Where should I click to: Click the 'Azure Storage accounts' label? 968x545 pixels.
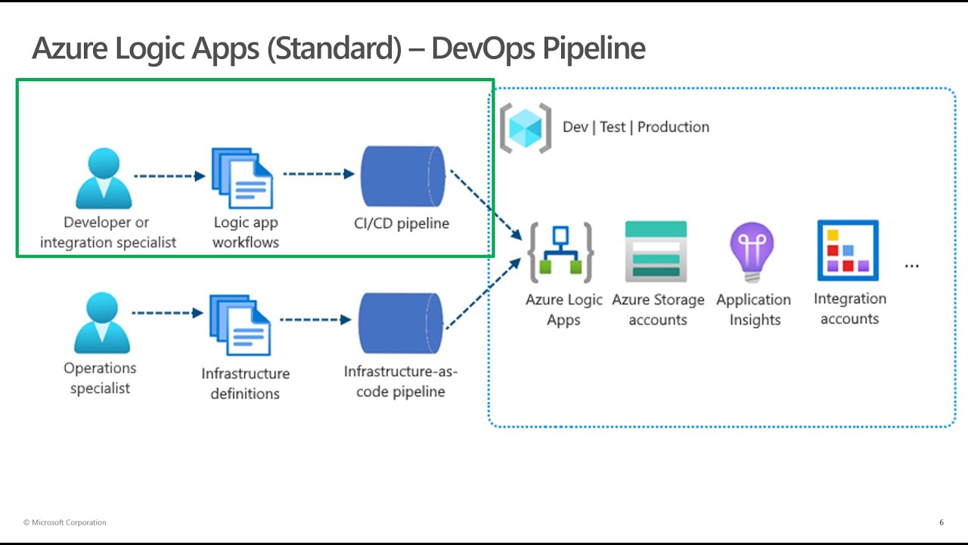pyautogui.click(x=658, y=310)
